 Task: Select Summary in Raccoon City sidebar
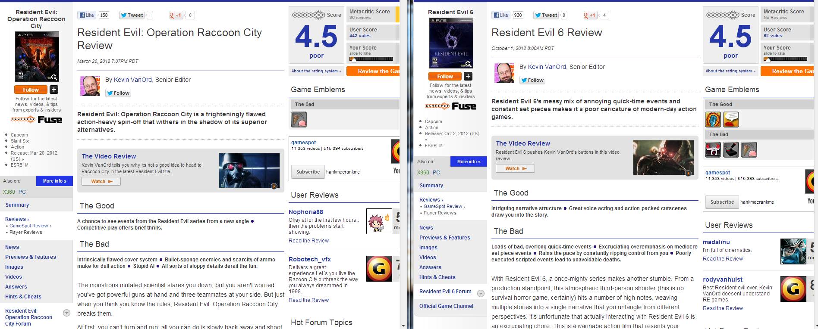point(17,205)
